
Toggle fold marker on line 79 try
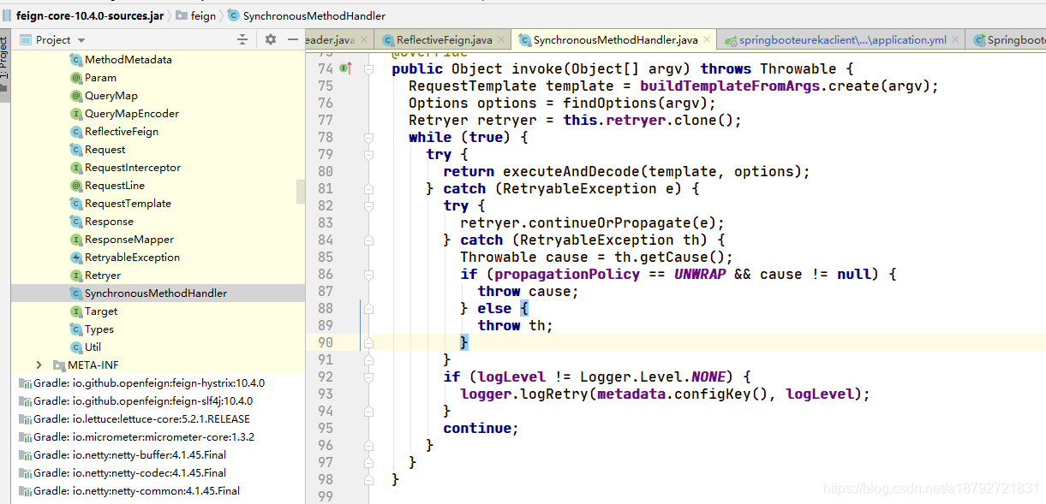click(368, 154)
